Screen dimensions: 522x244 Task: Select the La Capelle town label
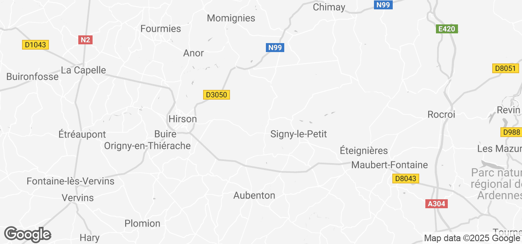[83, 70]
